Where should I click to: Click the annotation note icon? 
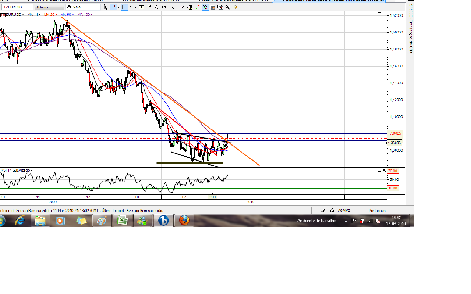click(149, 7)
